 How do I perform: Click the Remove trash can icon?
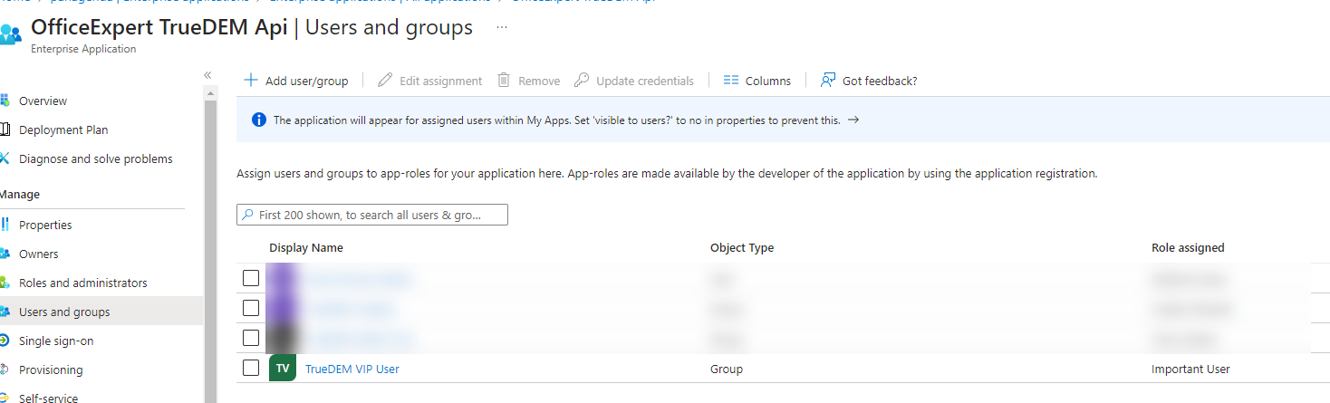[504, 81]
